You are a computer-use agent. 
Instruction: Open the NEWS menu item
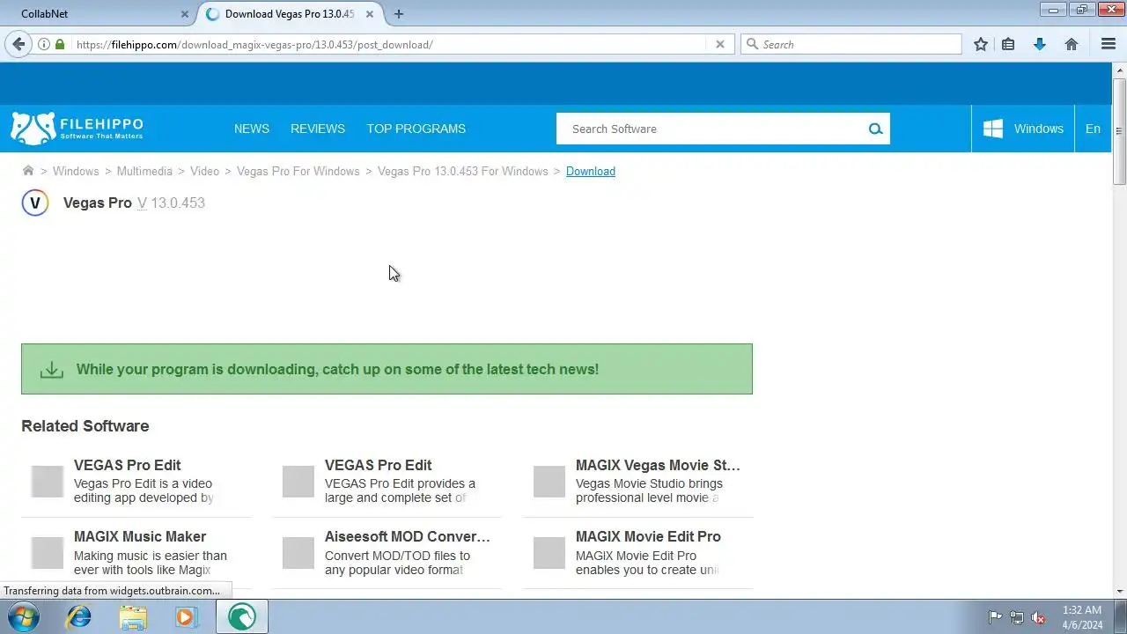252,129
